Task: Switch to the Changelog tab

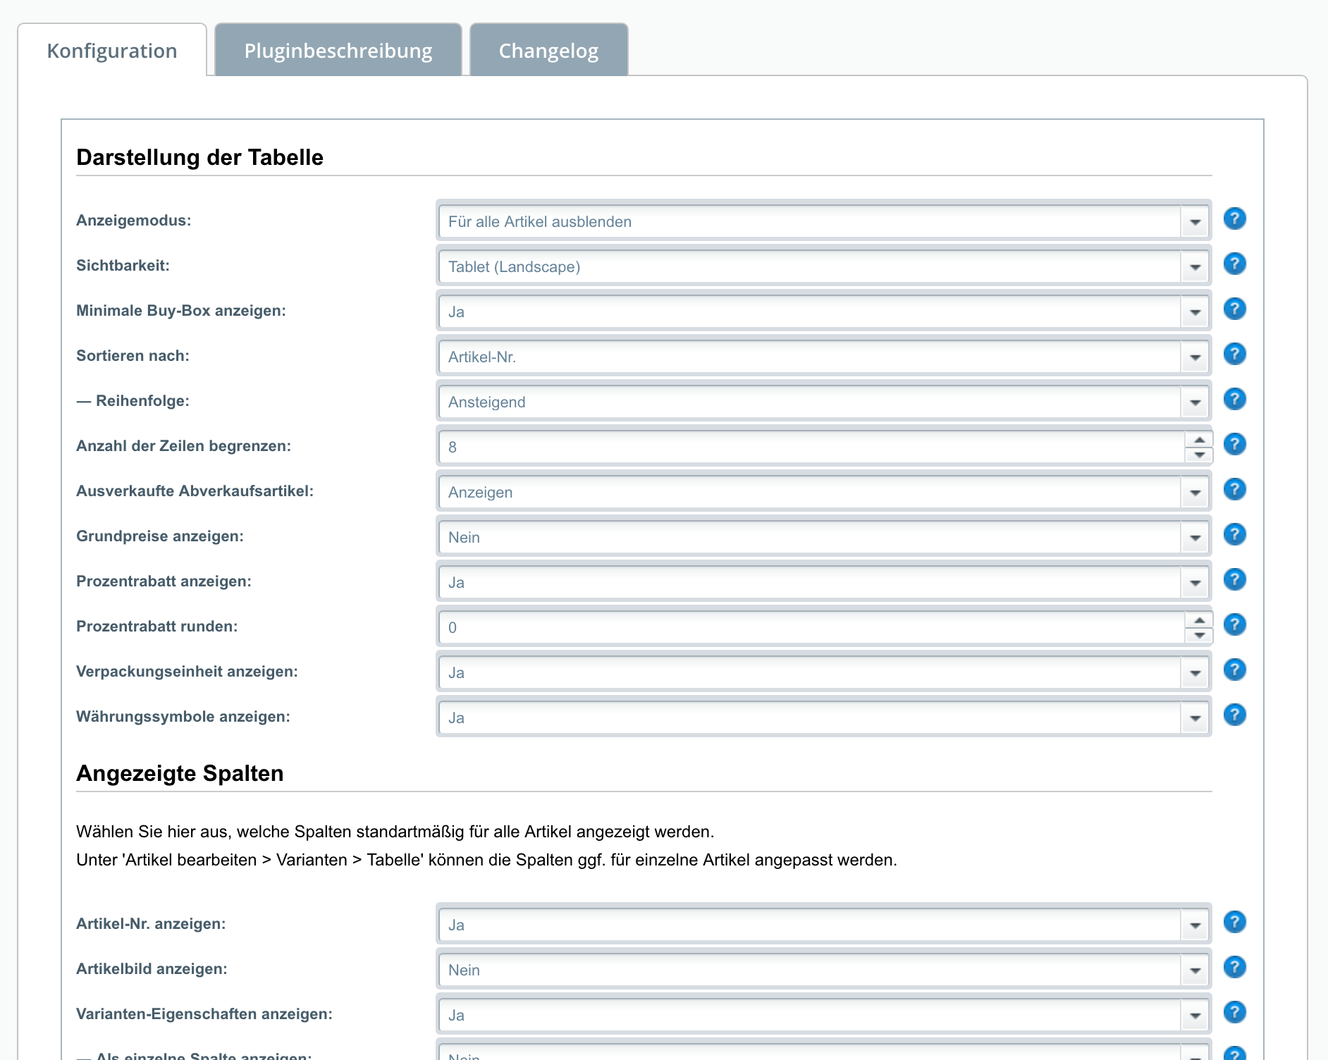Action: pyautogui.click(x=548, y=50)
